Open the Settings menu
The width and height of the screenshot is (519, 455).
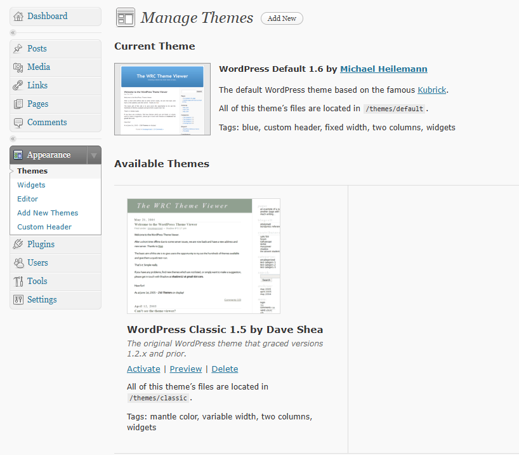[42, 300]
